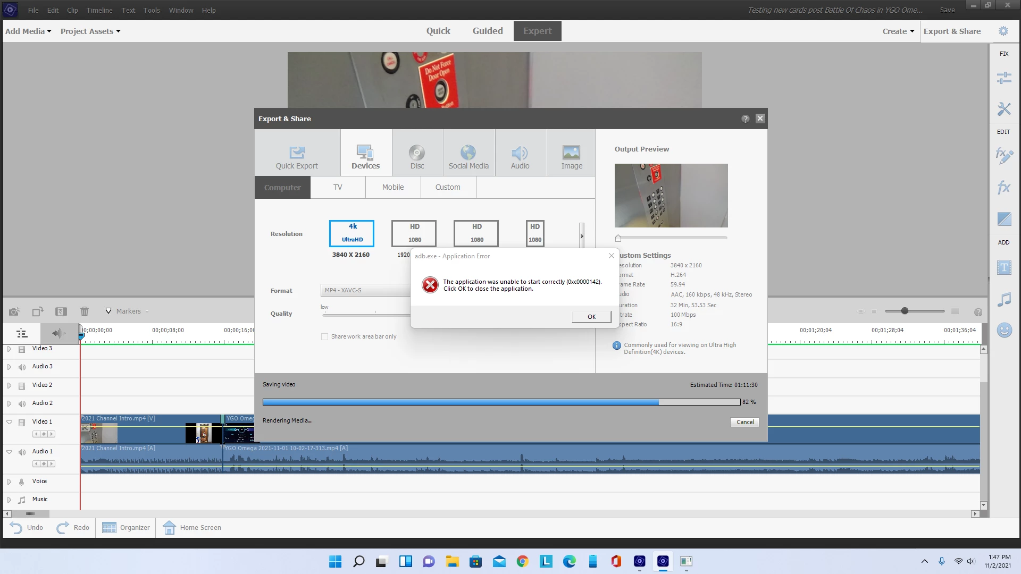This screenshot has width=1021, height=574.
Task: Toggle the Video 2 track filmstrip icon
Action: click(x=22, y=385)
